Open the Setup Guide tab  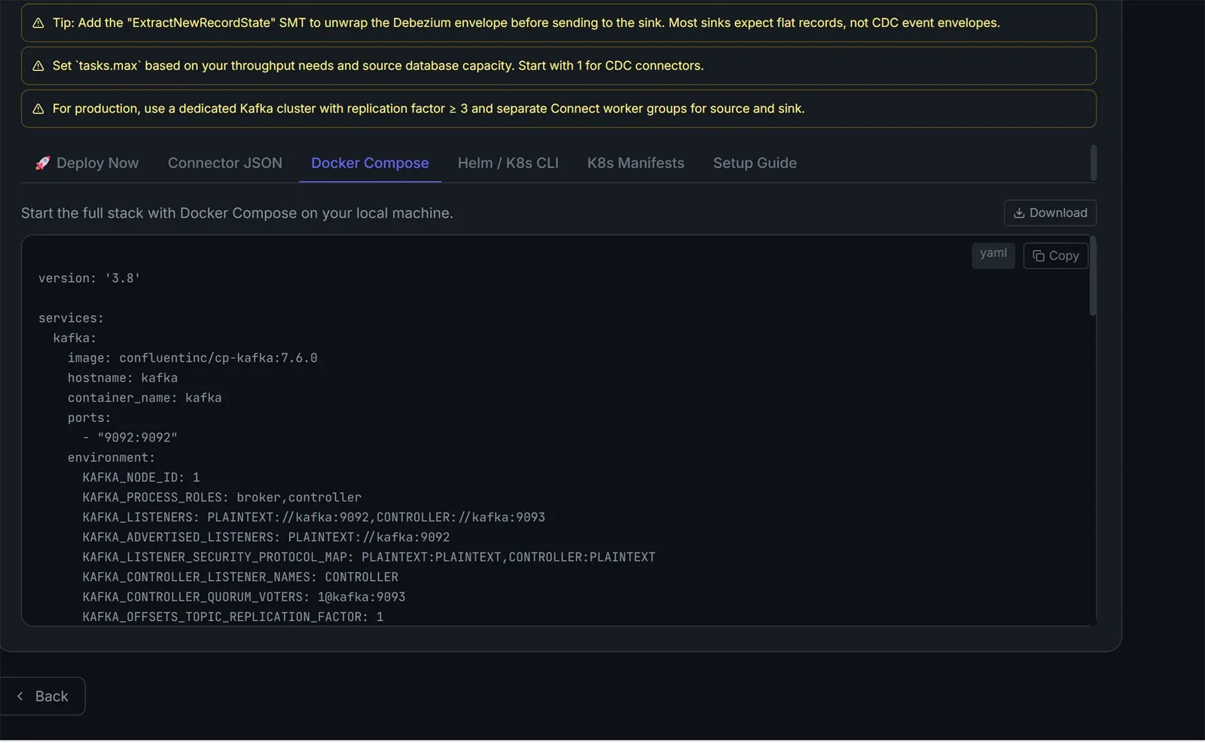(755, 164)
